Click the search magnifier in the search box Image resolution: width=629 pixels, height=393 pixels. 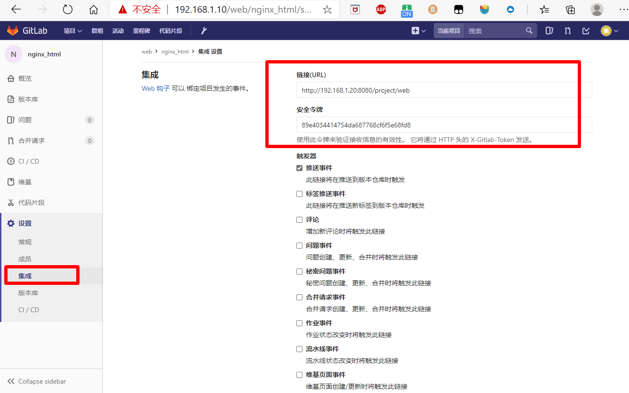pos(529,30)
